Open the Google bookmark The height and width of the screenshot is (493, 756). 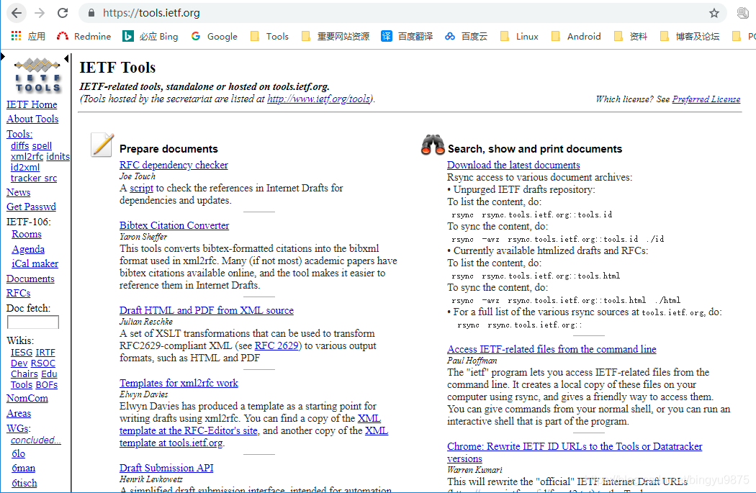[215, 36]
